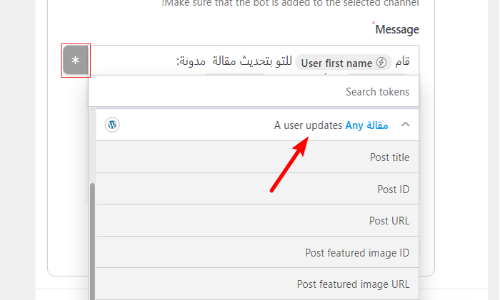Click the 'User first name' token chip
Image resolution: width=500 pixels, height=300 pixels.
click(338, 63)
